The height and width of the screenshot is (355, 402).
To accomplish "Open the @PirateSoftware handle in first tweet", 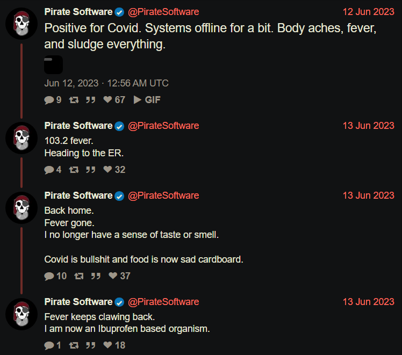I will (x=163, y=12).
